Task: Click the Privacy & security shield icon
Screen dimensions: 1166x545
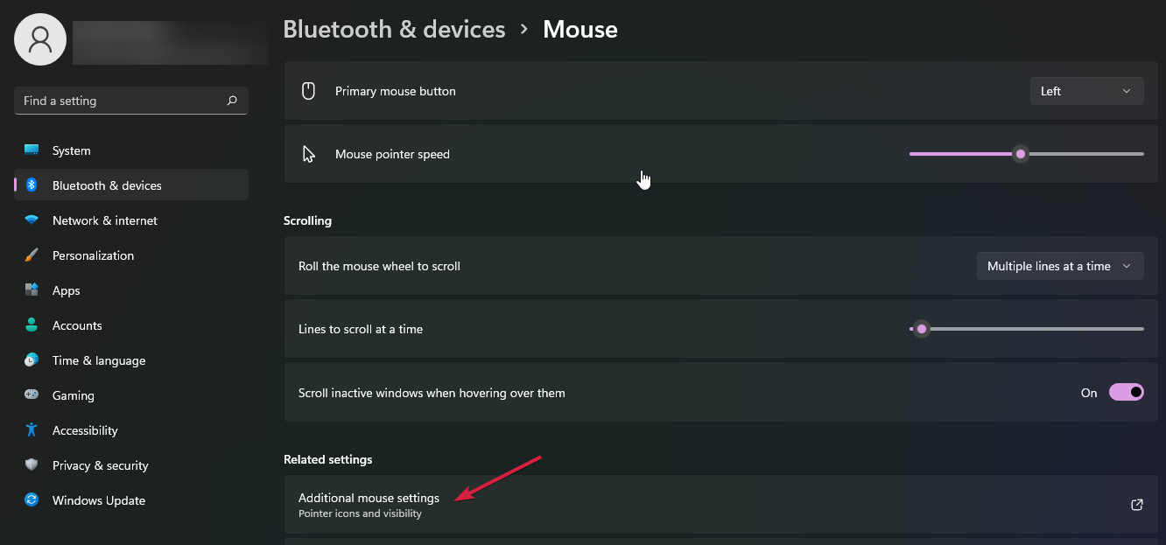Action: (x=32, y=465)
